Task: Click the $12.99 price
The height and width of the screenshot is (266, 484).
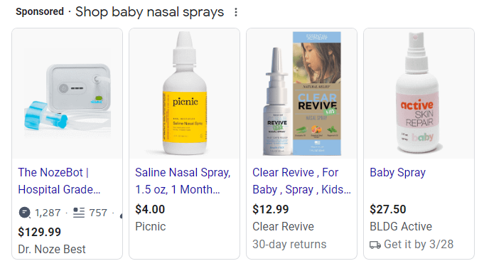Action: [x=270, y=210]
